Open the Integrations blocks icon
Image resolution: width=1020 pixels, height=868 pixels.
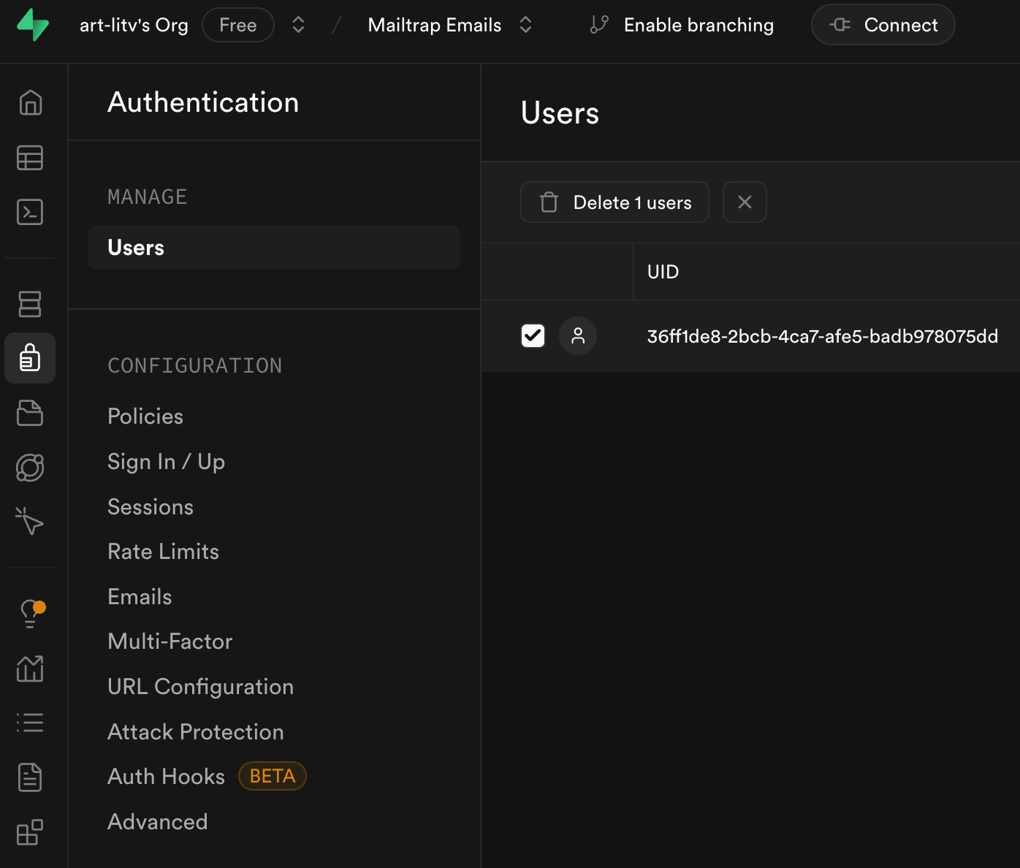pyautogui.click(x=30, y=831)
